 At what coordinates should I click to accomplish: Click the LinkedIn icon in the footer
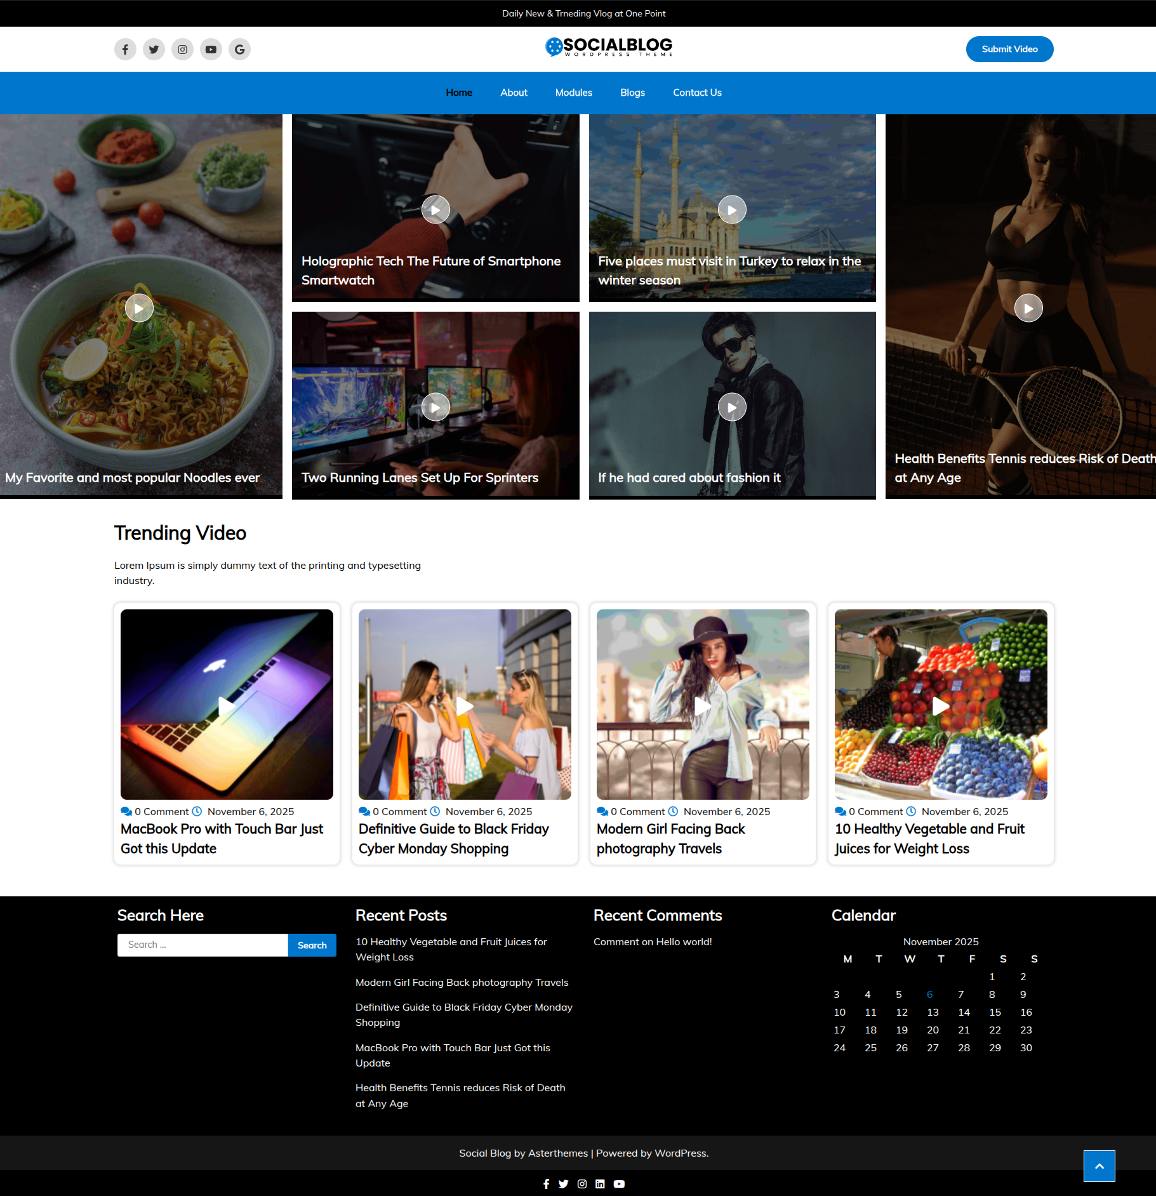[600, 1184]
